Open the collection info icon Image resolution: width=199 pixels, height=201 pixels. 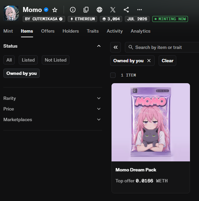[x=73, y=10]
